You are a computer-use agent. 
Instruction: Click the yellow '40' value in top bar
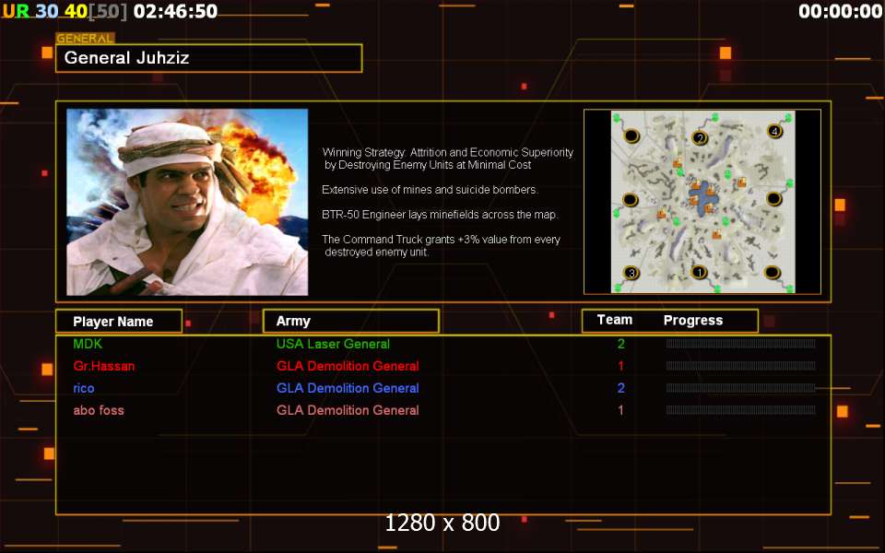click(x=77, y=11)
